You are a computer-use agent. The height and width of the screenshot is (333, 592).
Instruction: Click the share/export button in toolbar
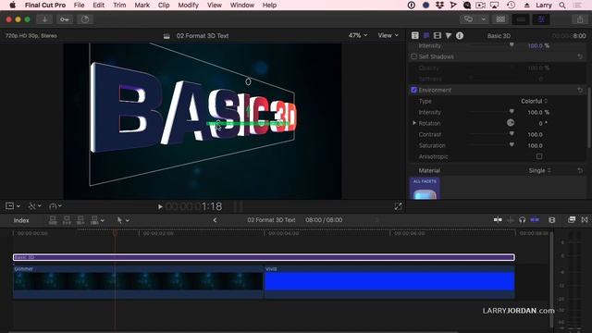580,19
